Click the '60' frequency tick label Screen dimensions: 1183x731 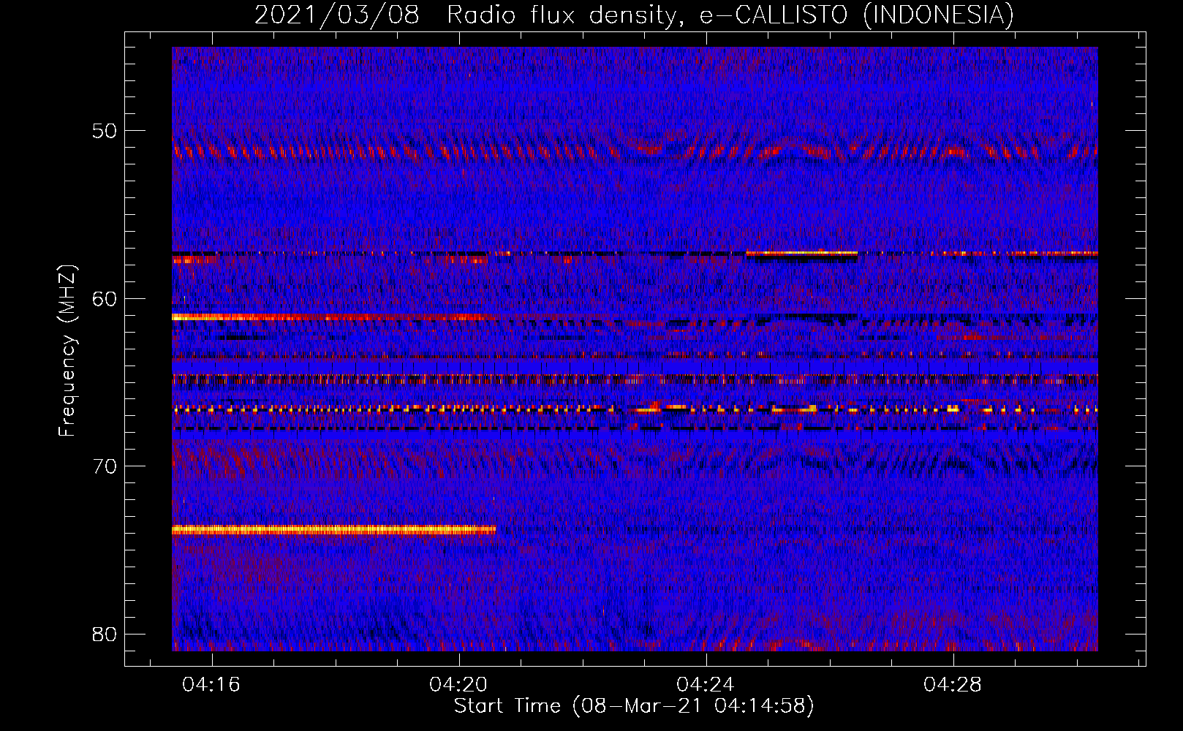pos(105,299)
